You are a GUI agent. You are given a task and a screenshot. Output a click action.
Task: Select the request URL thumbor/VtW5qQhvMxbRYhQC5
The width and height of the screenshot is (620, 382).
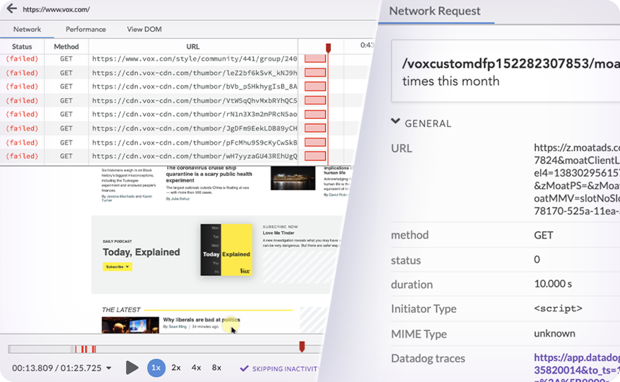[x=195, y=101]
